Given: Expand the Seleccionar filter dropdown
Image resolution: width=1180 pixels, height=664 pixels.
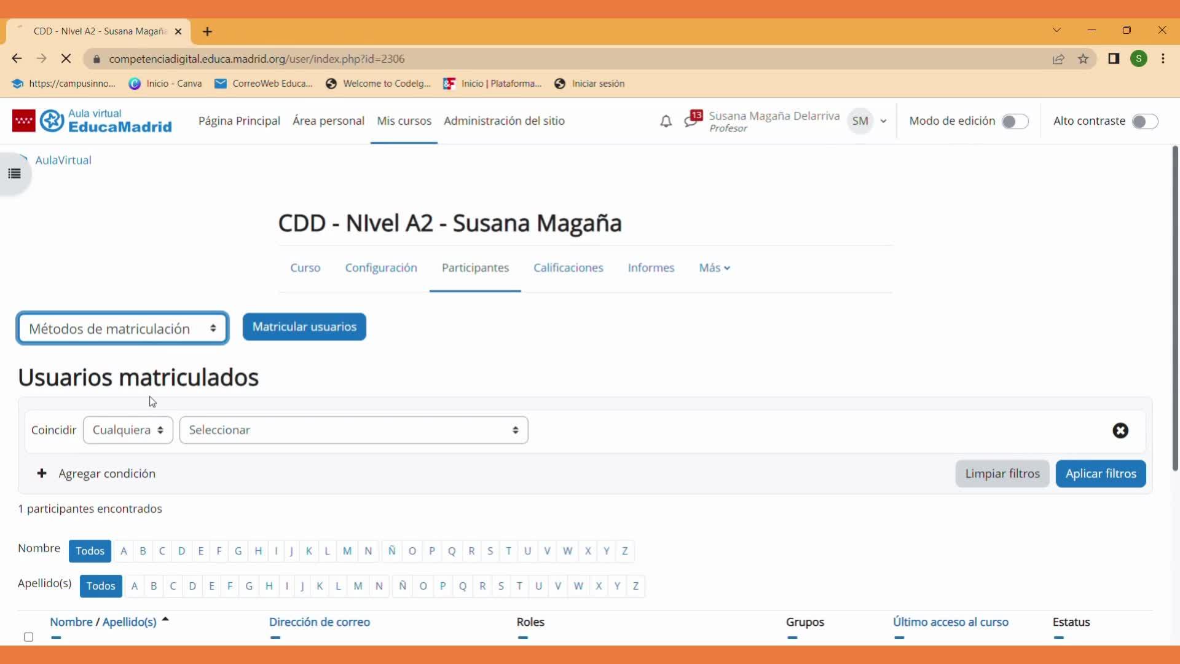Looking at the screenshot, I should pos(353,430).
